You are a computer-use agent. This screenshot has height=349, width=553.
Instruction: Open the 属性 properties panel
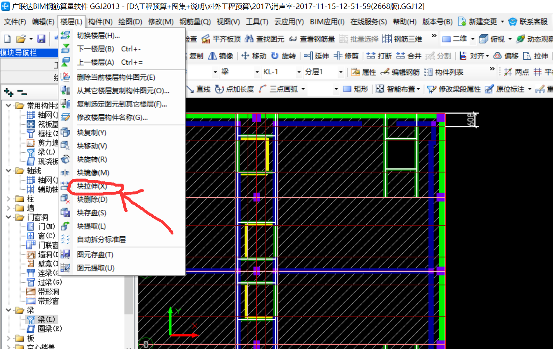(363, 72)
